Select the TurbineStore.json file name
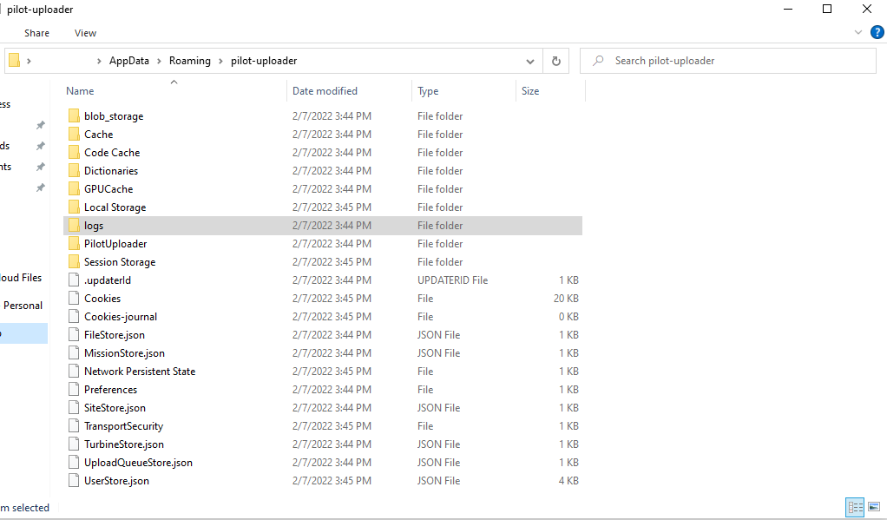 (124, 444)
